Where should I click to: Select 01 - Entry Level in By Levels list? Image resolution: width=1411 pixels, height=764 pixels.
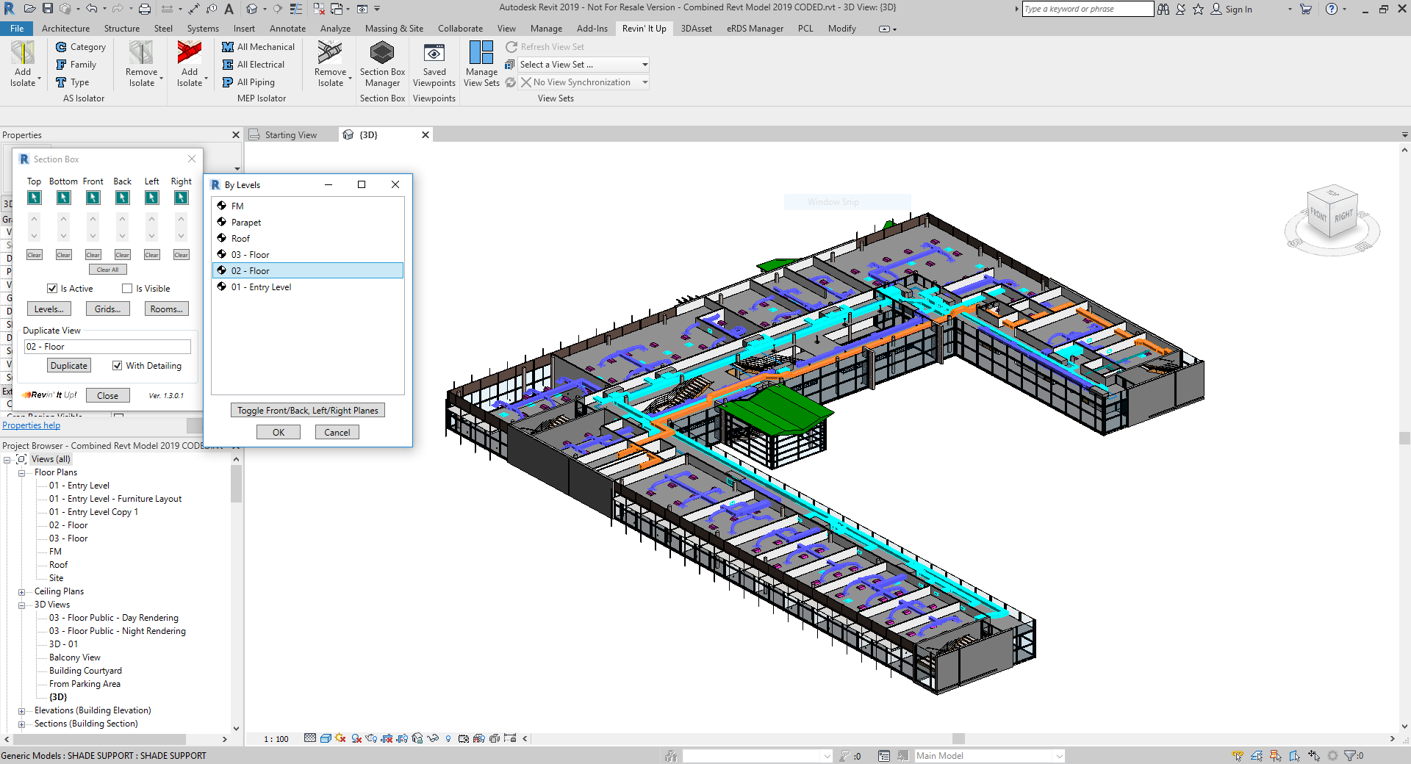pos(308,287)
